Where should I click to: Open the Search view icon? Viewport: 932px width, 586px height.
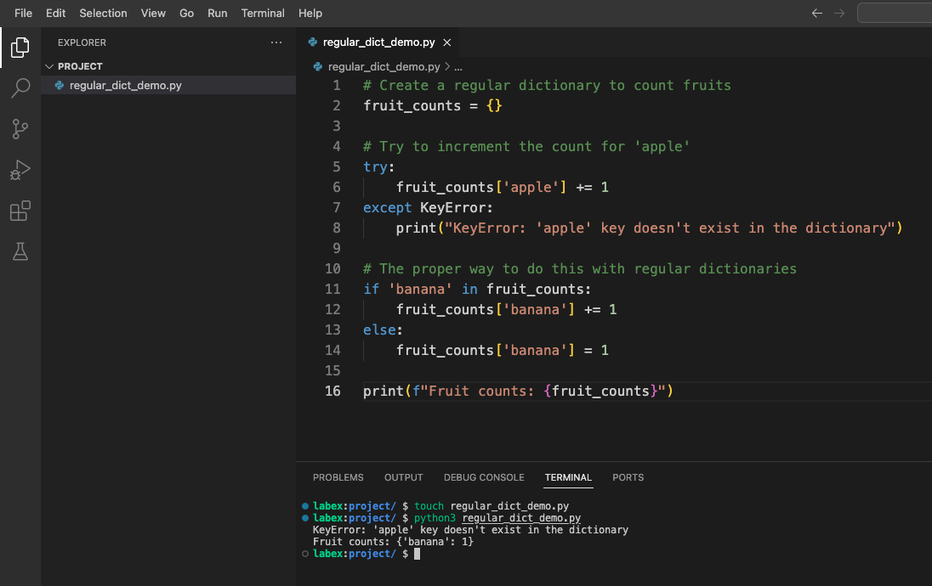point(20,88)
